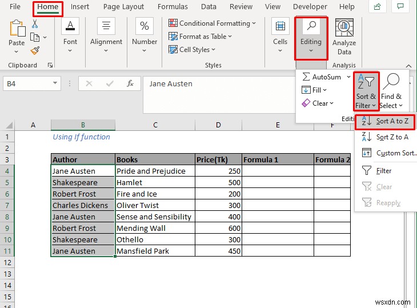The width and height of the screenshot is (417, 308).
Task: Collapse the ribbon with the chevron
Action: [x=409, y=66]
